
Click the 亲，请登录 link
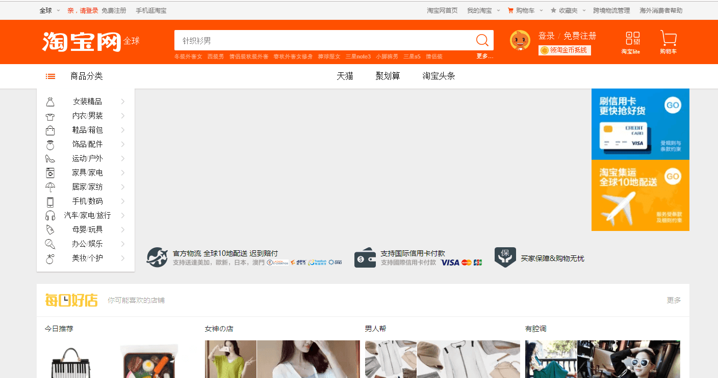83,10
